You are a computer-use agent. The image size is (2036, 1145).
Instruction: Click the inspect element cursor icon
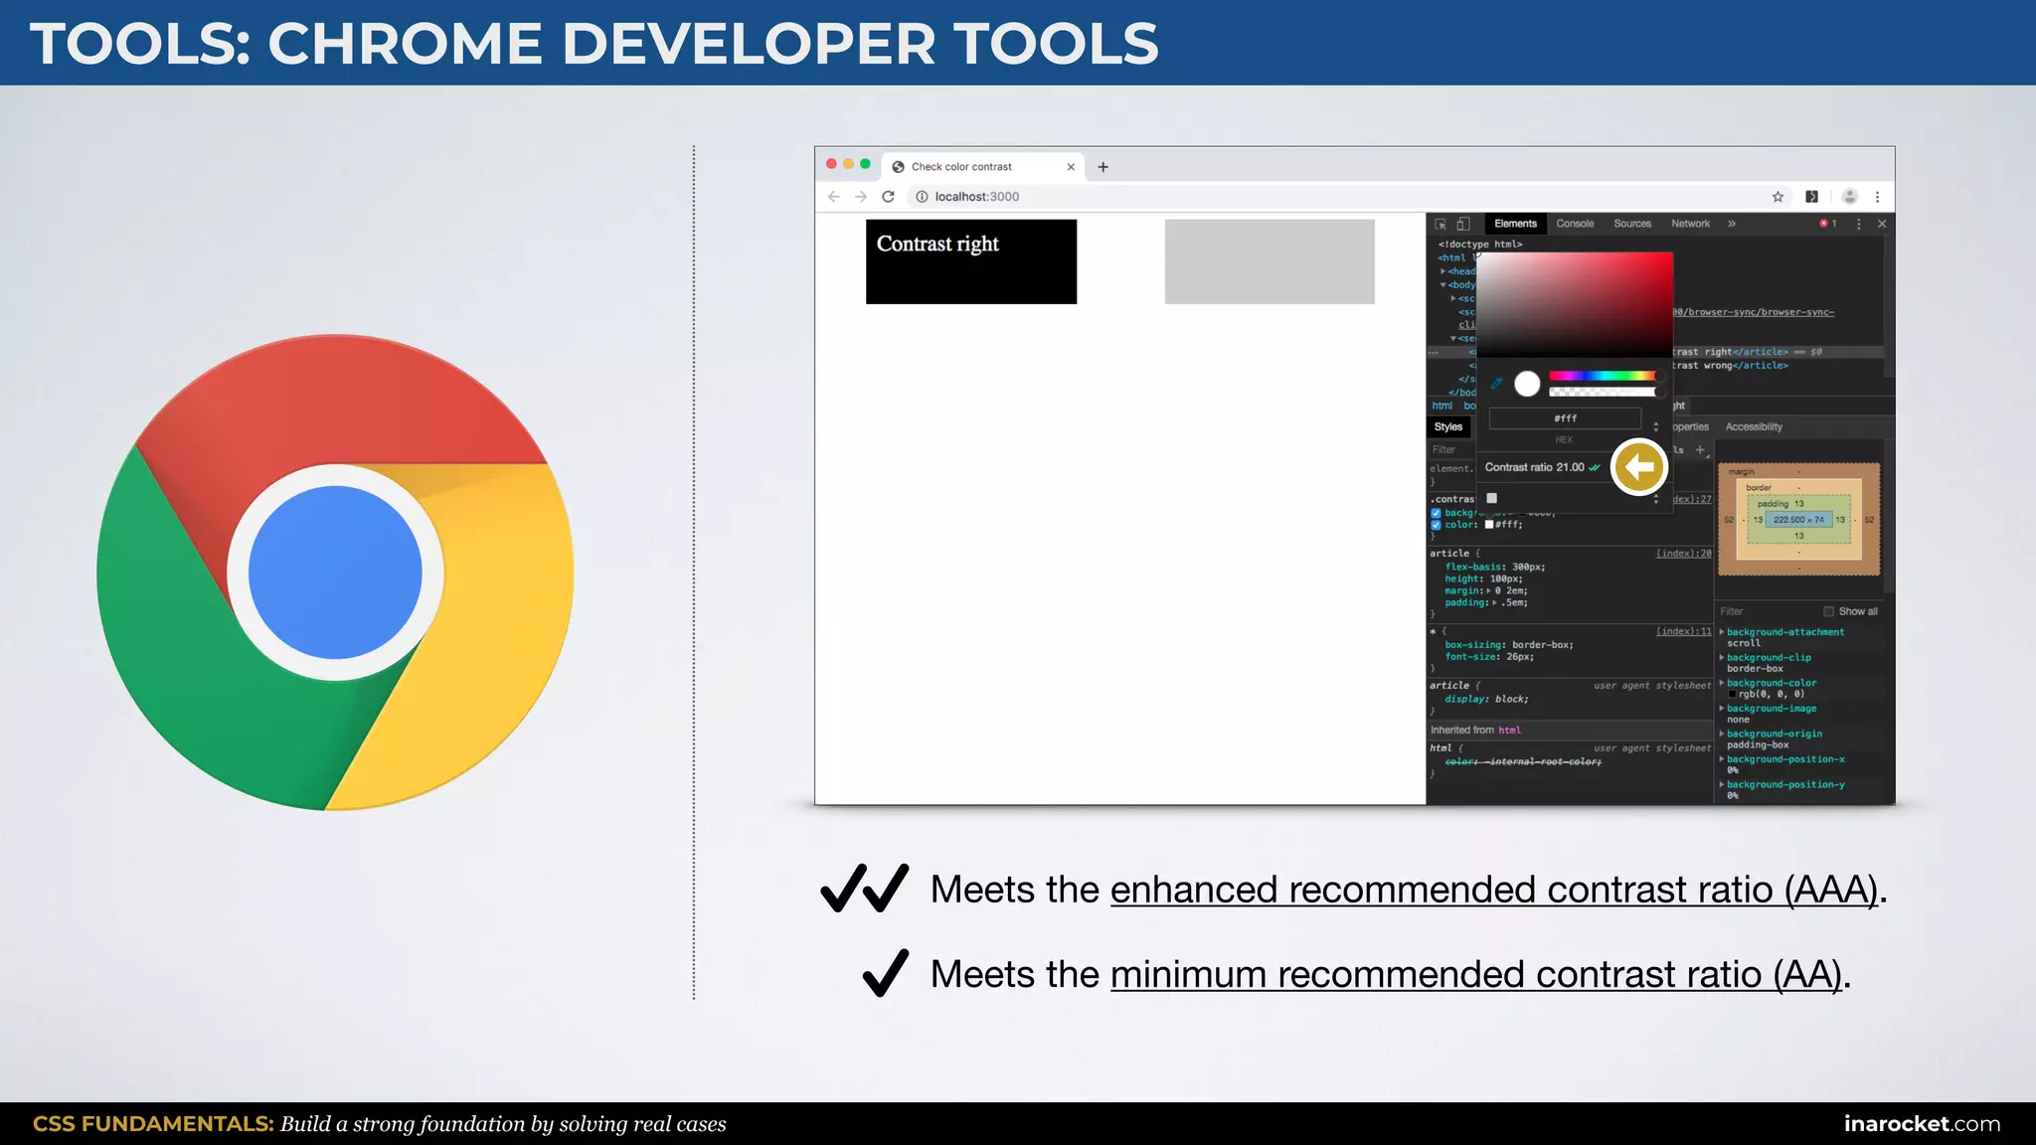point(1441,225)
